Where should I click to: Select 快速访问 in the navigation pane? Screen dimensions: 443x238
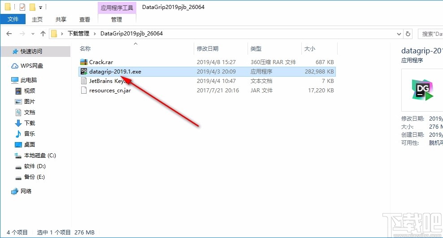pos(31,52)
